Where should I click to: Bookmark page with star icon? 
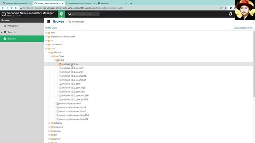pyautogui.click(x=226, y=8)
